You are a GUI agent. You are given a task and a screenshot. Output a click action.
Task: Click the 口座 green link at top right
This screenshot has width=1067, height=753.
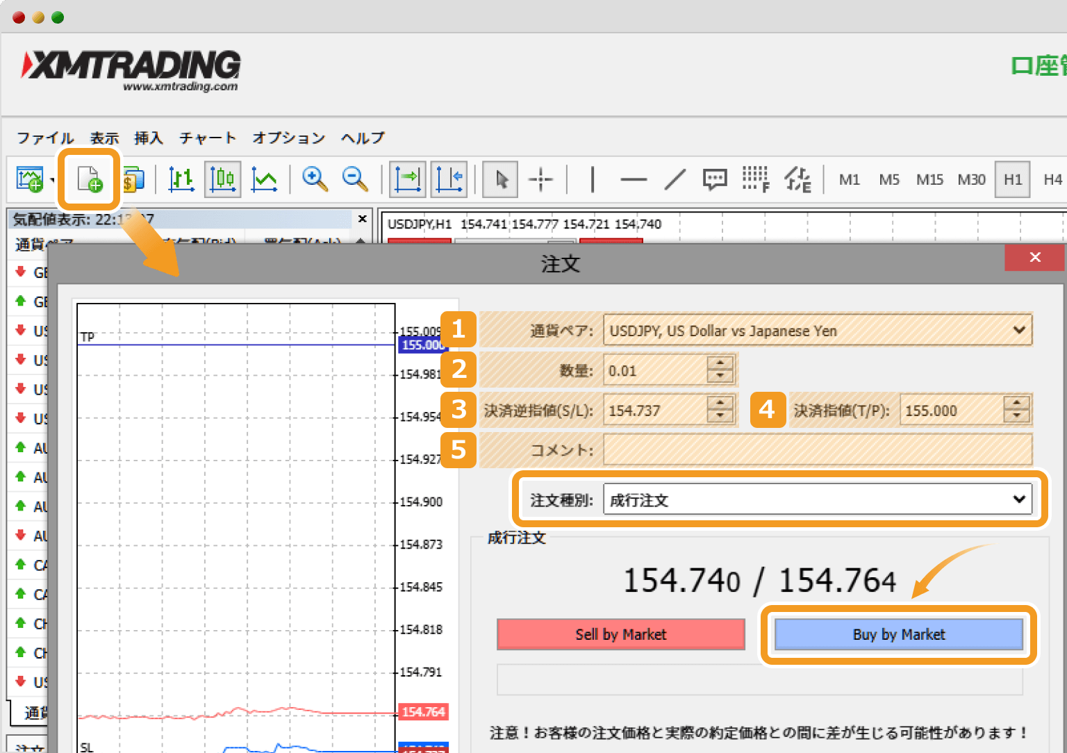(x=1039, y=65)
